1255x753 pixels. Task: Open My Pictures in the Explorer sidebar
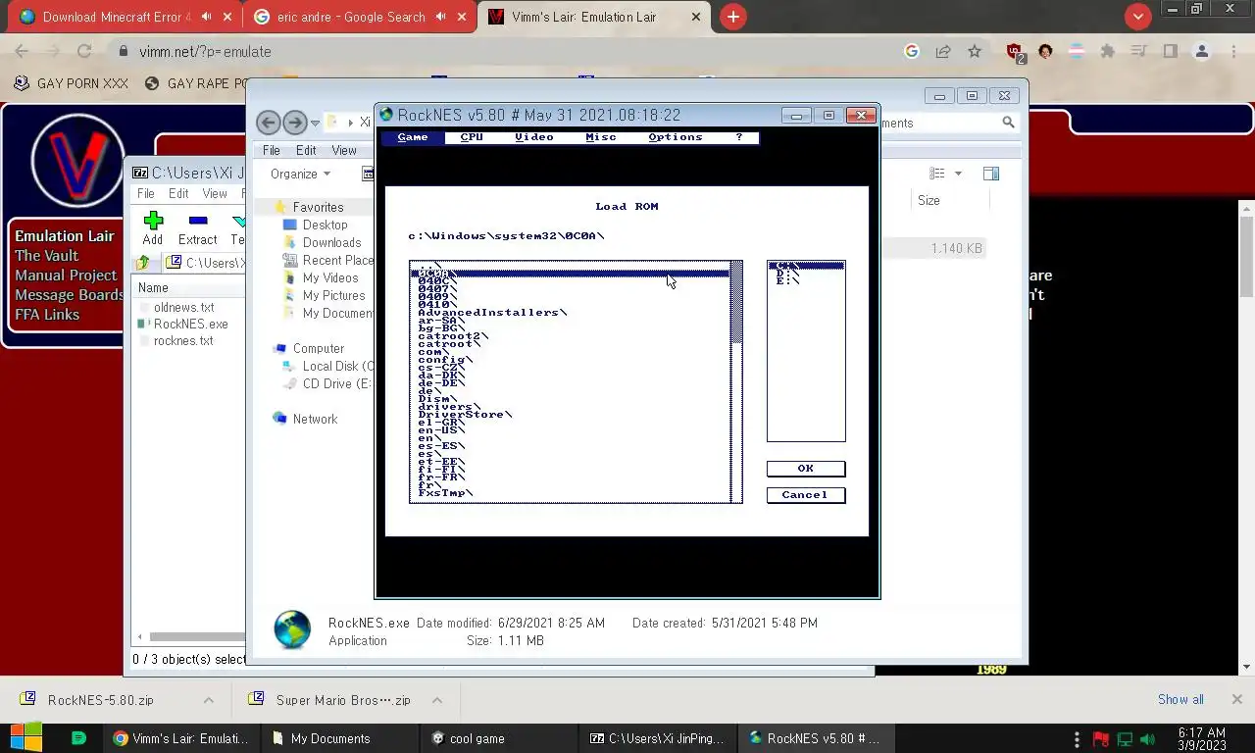333,296
